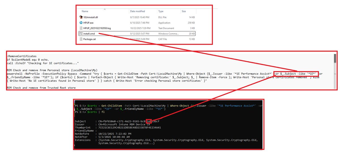Click the NotAfter value 5/3/2026 10:04:46 AM

(x=114, y=137)
